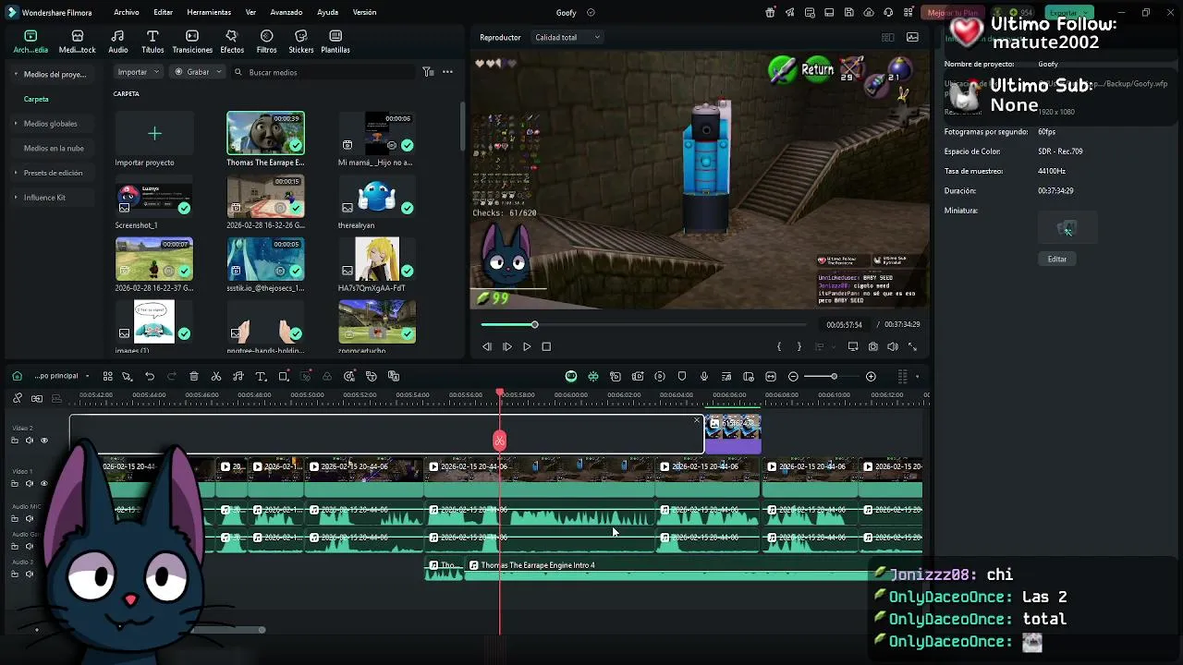Image resolution: width=1183 pixels, height=665 pixels.
Task: Click the playhead scissors marker
Action: (500, 441)
